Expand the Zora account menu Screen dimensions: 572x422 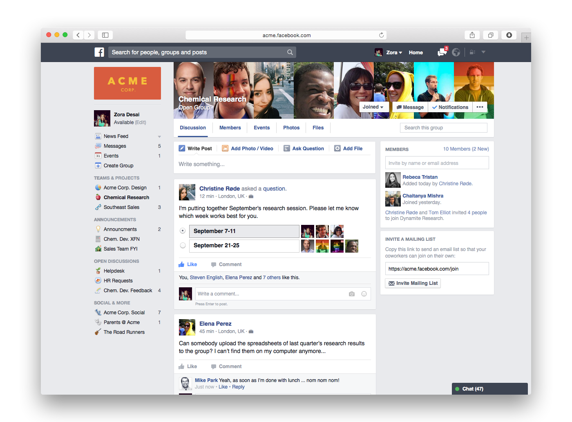[x=394, y=53]
